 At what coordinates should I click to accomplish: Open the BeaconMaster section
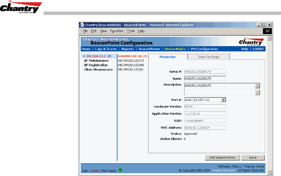(x=149, y=49)
